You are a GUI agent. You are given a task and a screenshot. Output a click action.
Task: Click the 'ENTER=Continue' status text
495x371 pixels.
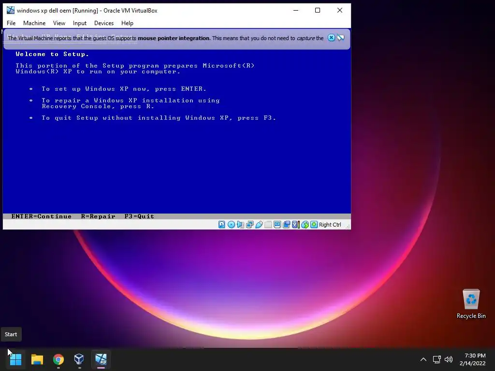point(42,216)
